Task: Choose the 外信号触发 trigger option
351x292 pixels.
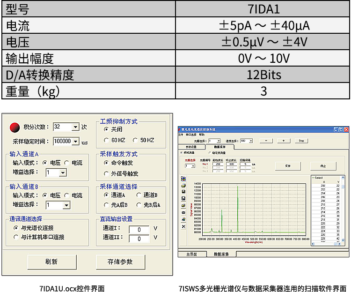Action: [x=106, y=173]
